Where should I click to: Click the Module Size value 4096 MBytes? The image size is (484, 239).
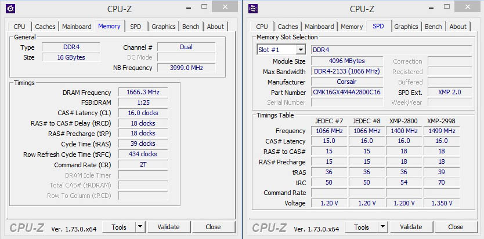(x=347, y=61)
